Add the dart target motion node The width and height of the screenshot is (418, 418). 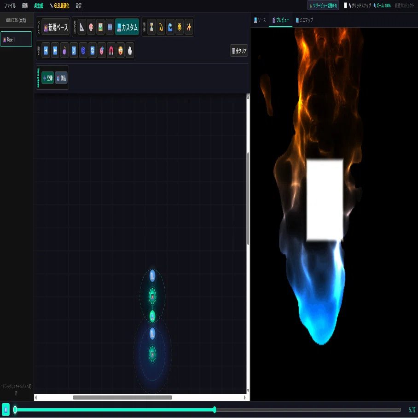tap(102, 50)
